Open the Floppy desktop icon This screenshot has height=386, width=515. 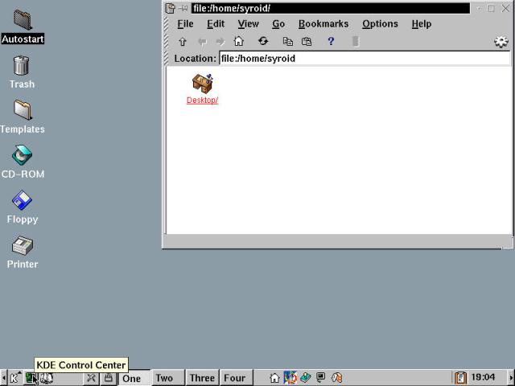tap(22, 200)
